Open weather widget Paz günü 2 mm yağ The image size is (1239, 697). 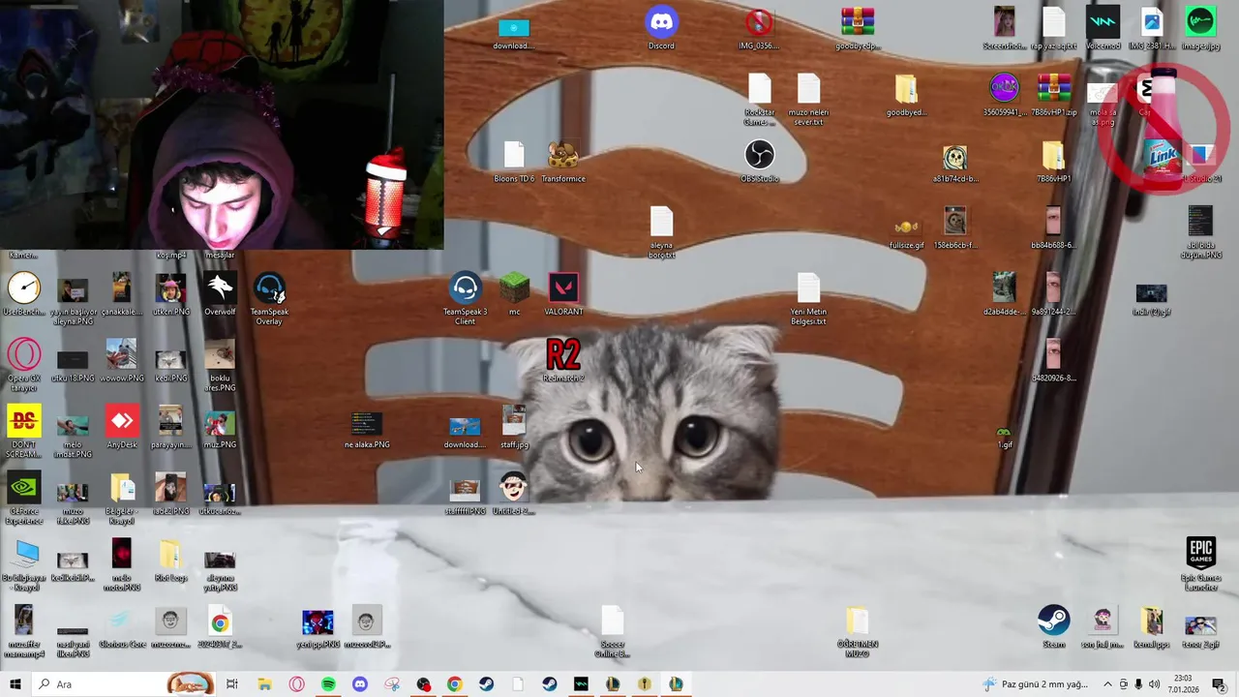coord(1036,684)
